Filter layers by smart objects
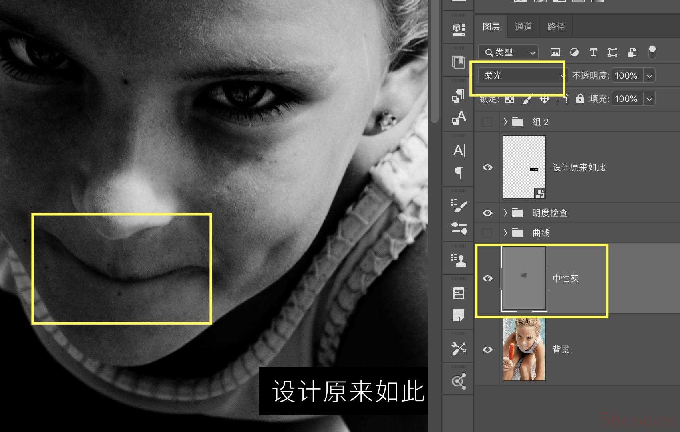 pyautogui.click(x=632, y=52)
